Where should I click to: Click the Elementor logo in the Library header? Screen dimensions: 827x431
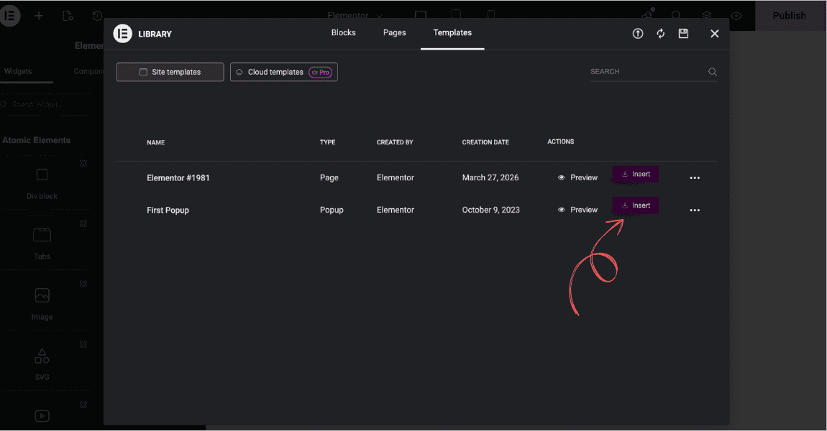[122, 34]
